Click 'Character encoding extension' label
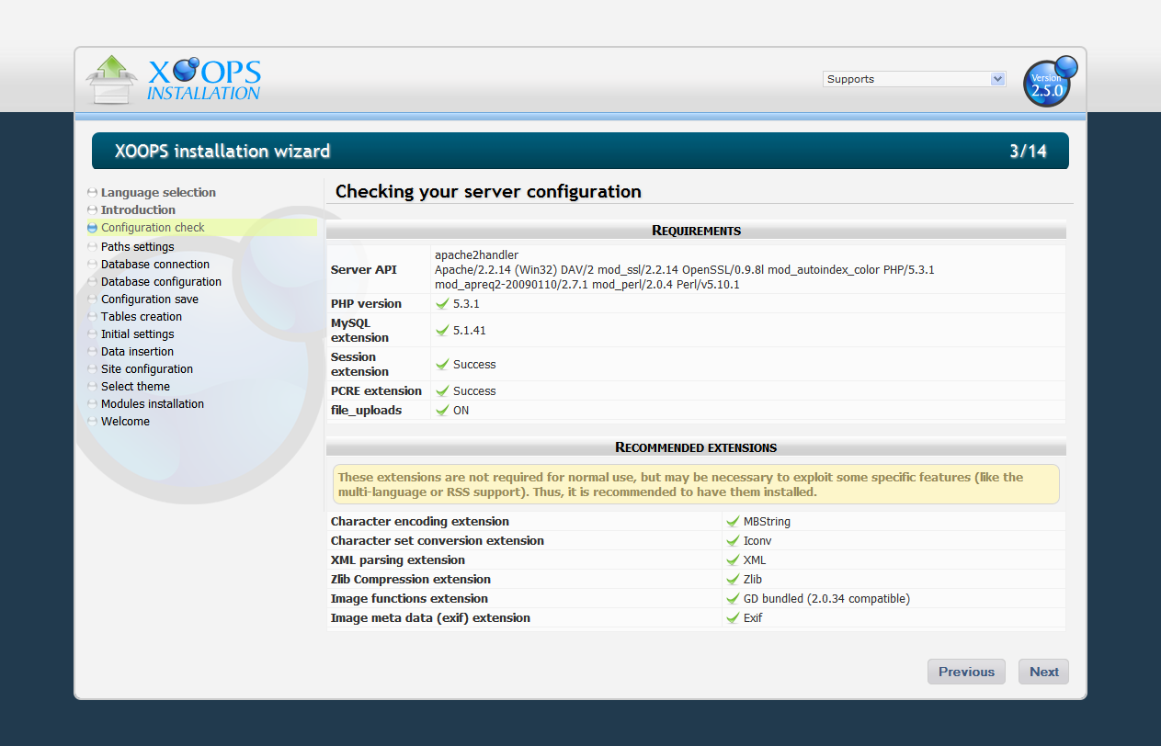 tap(418, 521)
